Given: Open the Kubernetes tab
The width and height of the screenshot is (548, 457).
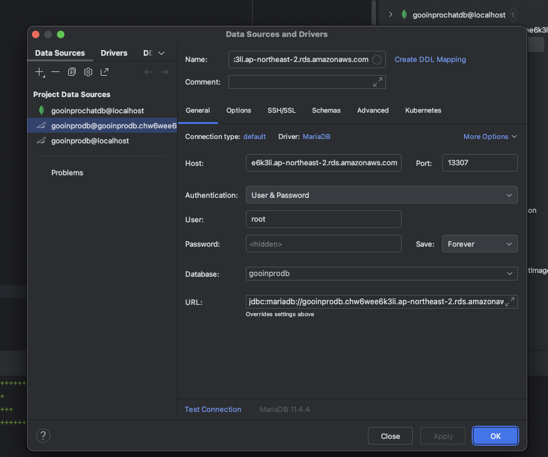Looking at the screenshot, I should click(424, 110).
